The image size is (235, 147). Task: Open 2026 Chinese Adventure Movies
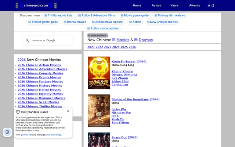(42, 69)
